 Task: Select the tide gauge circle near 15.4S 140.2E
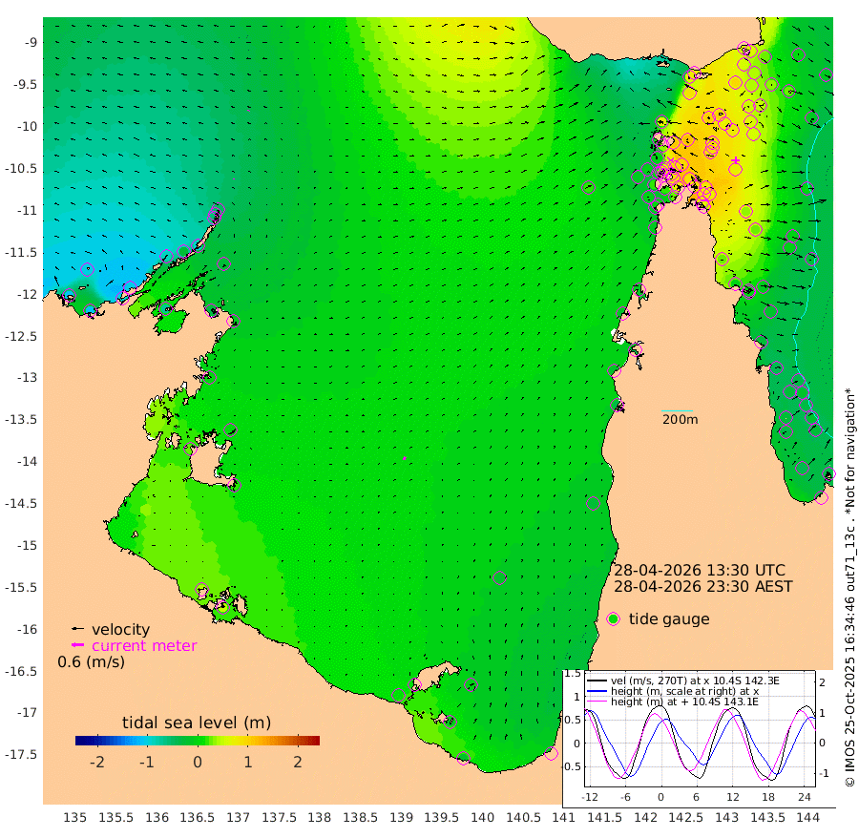pos(499,577)
